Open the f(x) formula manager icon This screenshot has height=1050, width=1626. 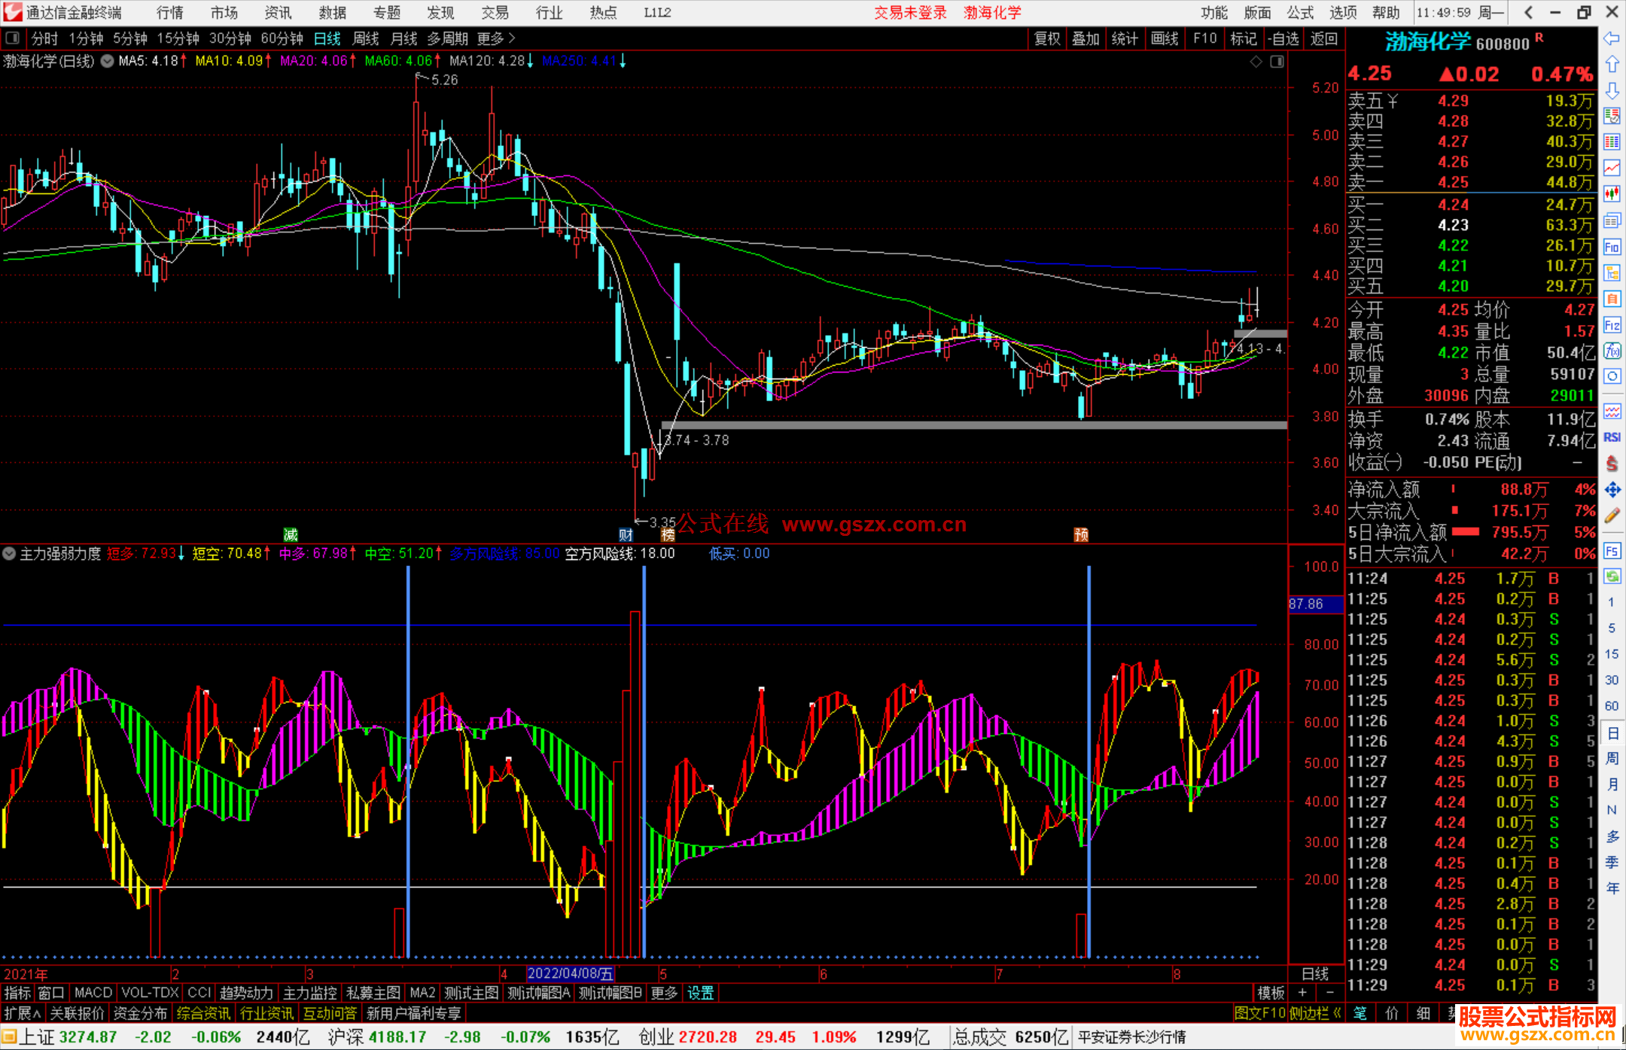pyautogui.click(x=1612, y=351)
